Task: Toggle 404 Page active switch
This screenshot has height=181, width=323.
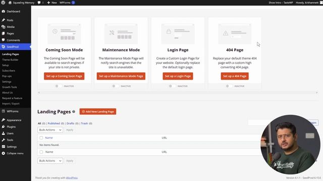Action: tap(229, 86)
